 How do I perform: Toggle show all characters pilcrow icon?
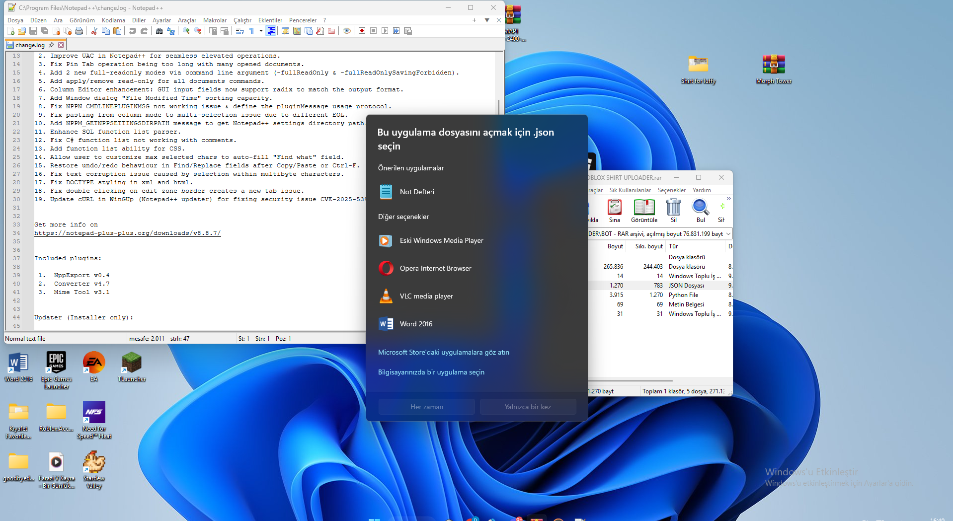(x=251, y=31)
